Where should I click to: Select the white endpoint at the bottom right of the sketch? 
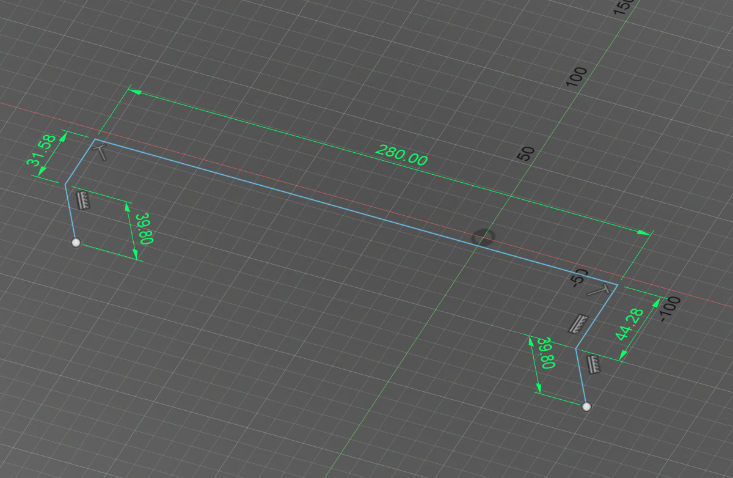pos(586,406)
